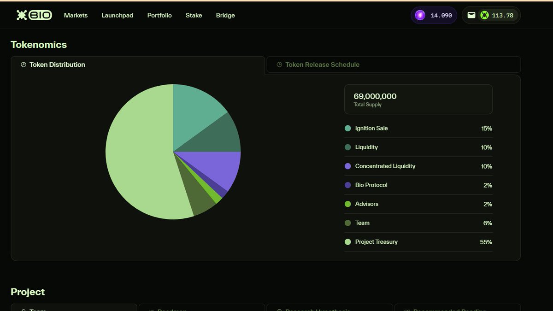This screenshot has width=553, height=311.
Task: Open the Launchpad page
Action: point(118,15)
